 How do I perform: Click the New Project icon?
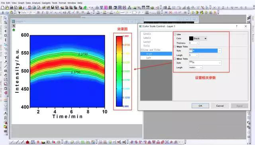coord(3,8)
